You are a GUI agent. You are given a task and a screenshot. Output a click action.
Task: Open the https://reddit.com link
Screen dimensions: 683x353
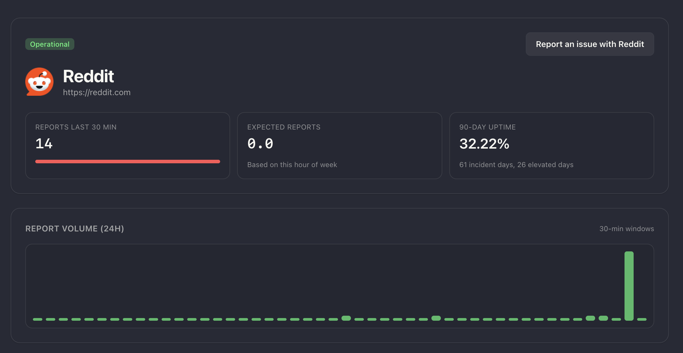point(97,92)
